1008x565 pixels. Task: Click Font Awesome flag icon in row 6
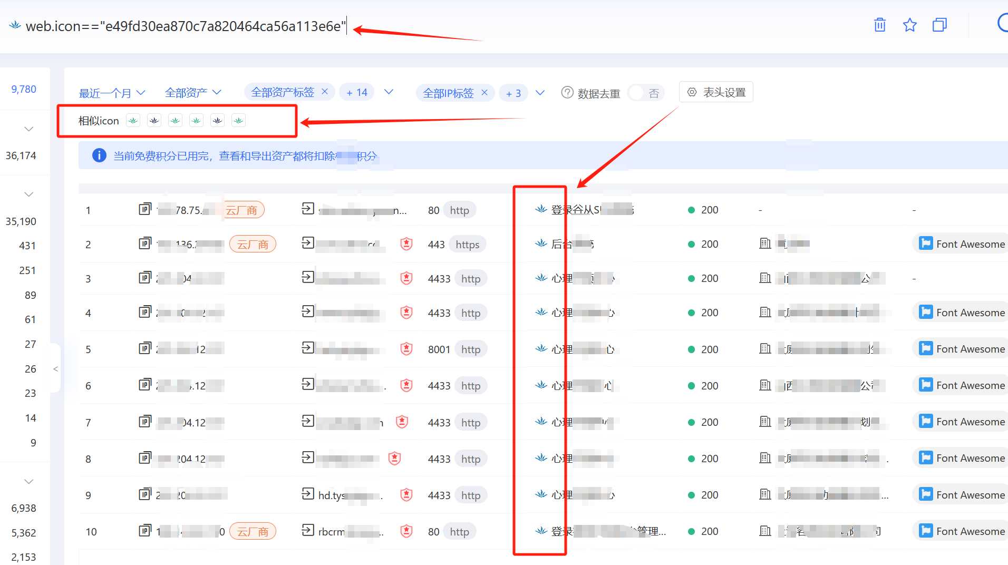coord(925,385)
